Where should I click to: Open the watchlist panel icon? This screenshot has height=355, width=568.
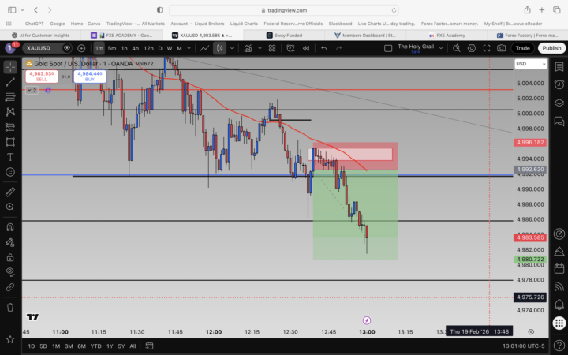tap(559, 67)
